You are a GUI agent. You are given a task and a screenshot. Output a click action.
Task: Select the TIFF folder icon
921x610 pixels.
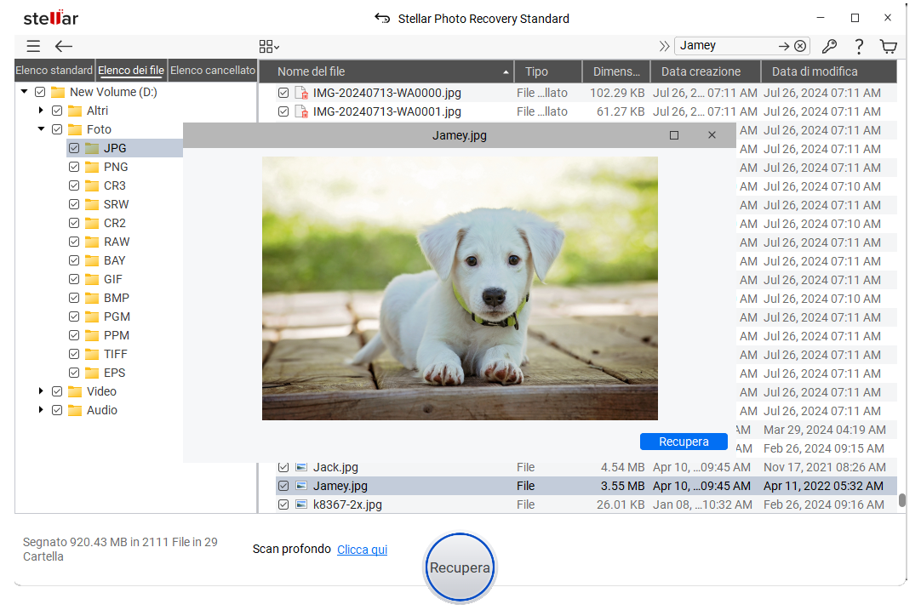tap(92, 354)
